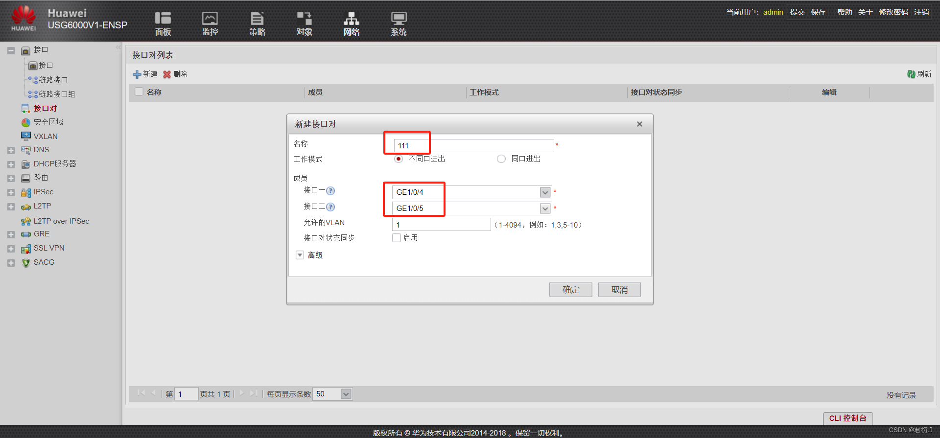Toggle select-all checkbox in table header

(139, 92)
